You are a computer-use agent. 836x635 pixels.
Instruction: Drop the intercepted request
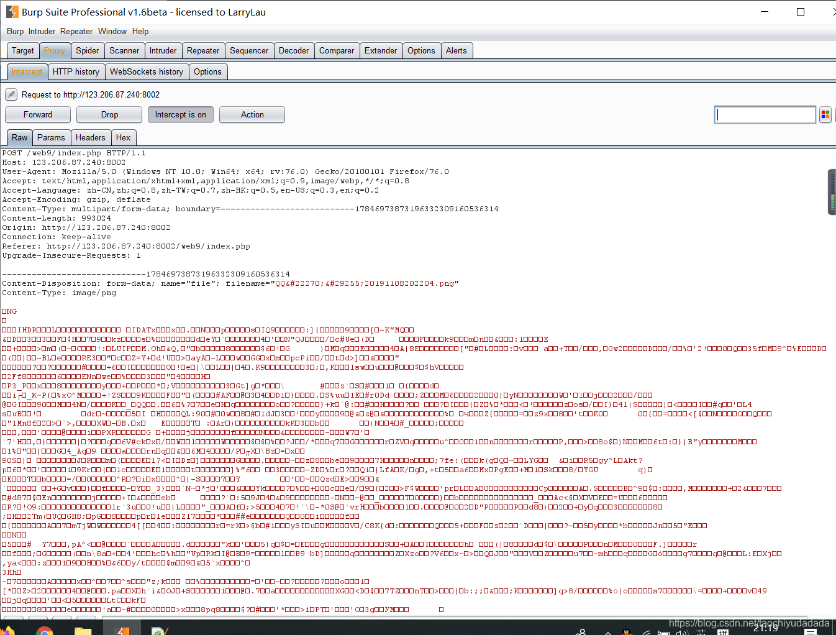[109, 115]
